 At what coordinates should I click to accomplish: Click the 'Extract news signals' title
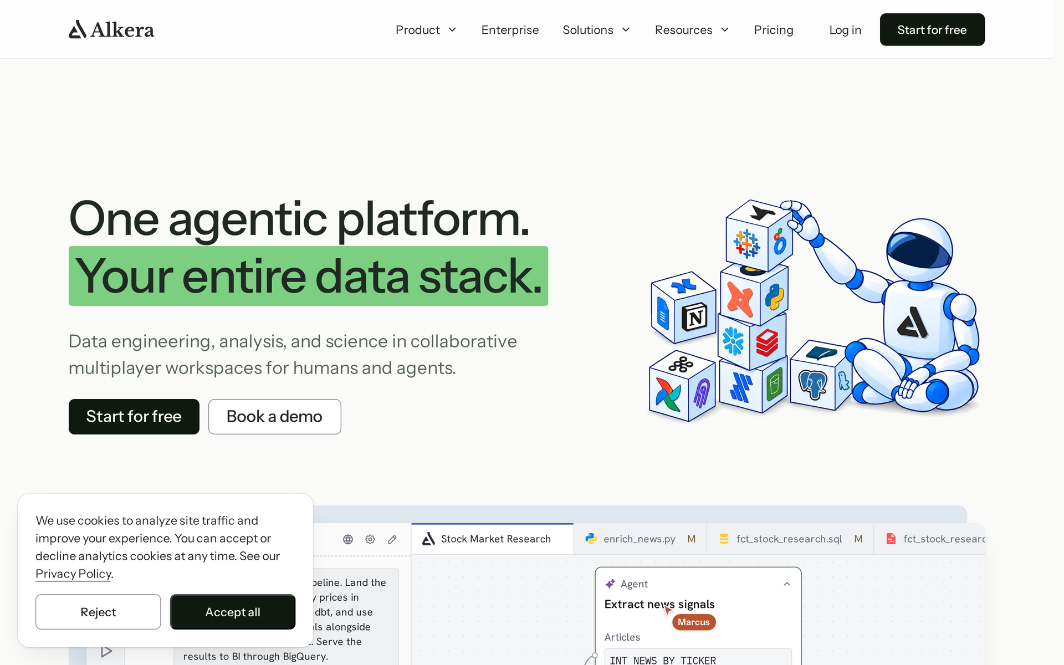[659, 604]
